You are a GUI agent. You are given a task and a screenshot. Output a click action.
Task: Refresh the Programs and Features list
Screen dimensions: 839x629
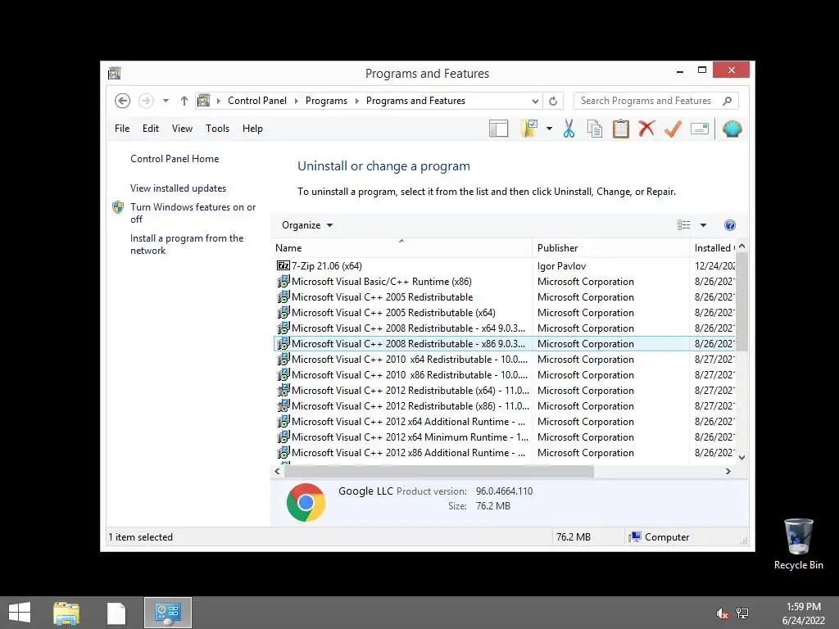tap(553, 101)
